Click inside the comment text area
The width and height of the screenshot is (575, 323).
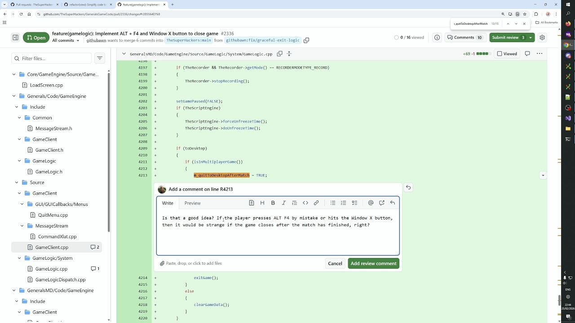(x=278, y=233)
